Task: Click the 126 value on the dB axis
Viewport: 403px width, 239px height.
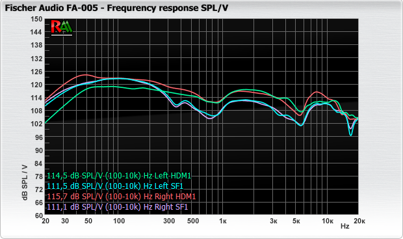Action: pyautogui.click(x=36, y=72)
